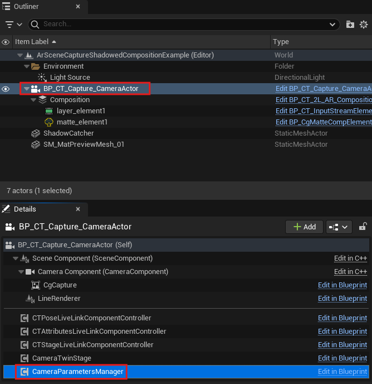Open the Outliner filter dropdown
Image resolution: width=372 pixels, height=384 pixels.
(14, 25)
